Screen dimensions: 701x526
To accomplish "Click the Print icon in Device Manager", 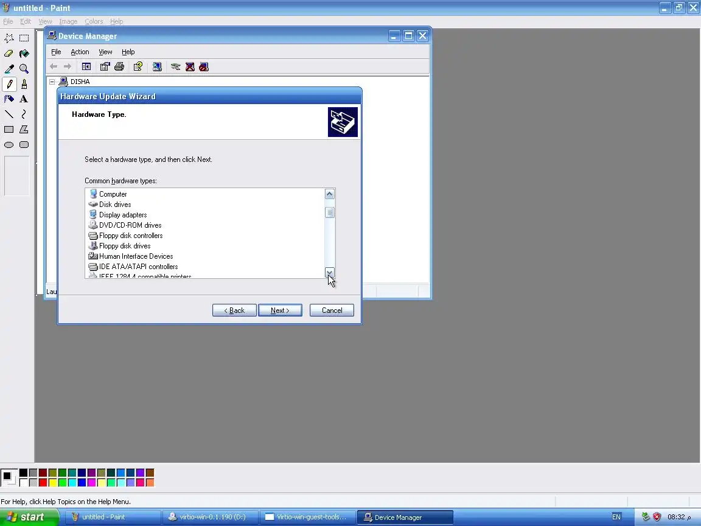I will pos(119,66).
